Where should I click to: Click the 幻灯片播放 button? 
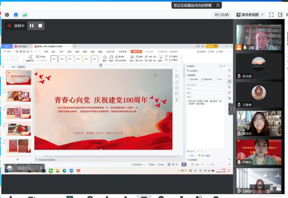click(x=204, y=155)
